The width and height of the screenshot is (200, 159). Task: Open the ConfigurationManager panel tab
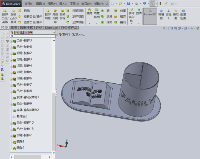coord(21,33)
